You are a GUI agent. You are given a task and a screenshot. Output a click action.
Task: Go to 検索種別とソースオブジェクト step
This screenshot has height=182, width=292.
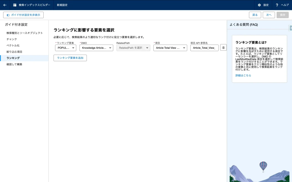pos(25,33)
